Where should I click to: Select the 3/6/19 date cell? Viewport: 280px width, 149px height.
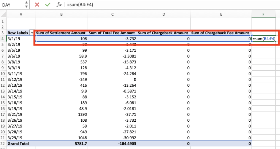tap(21, 56)
